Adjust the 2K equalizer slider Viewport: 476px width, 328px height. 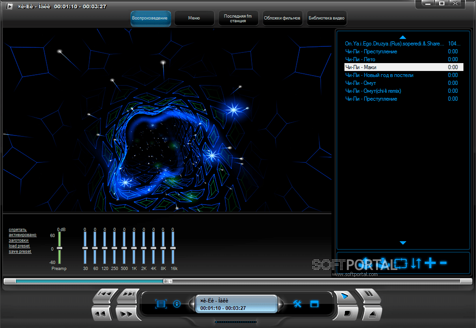coord(144,248)
